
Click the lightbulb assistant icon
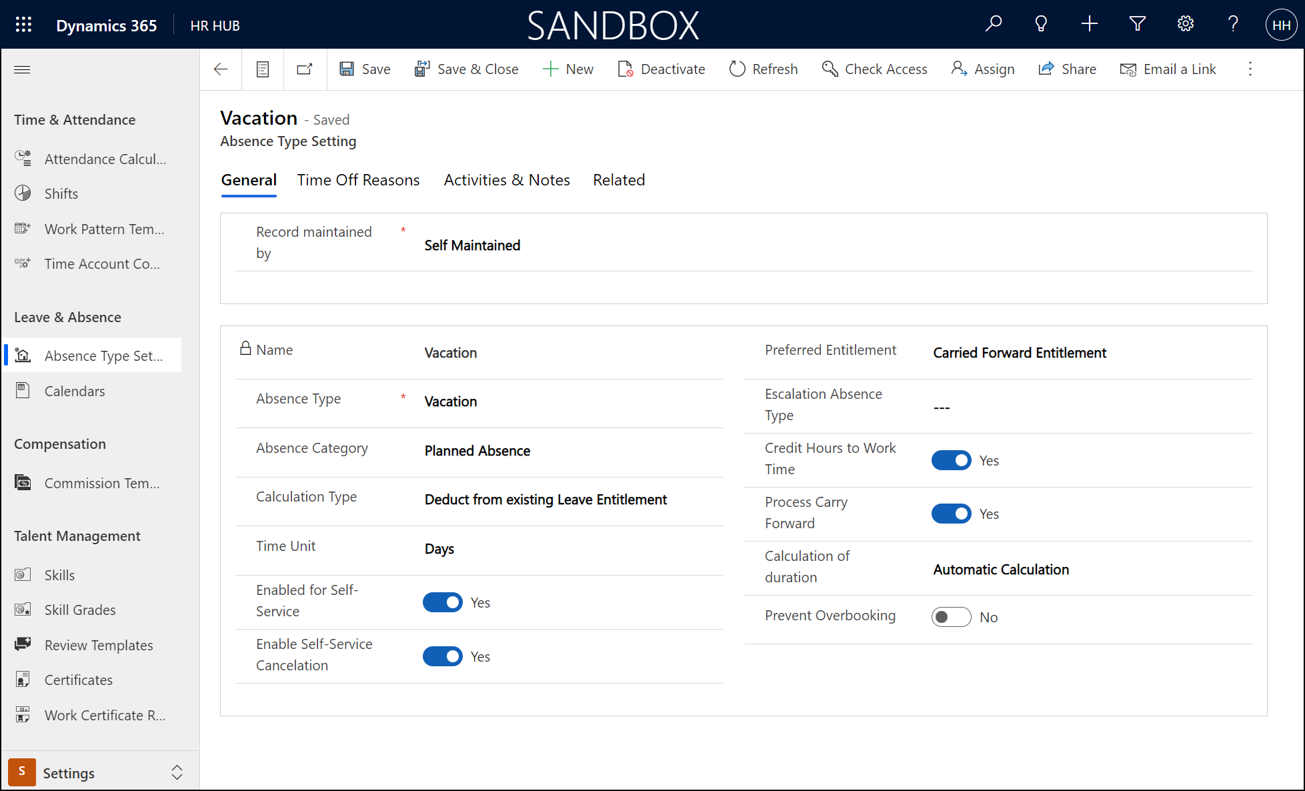point(1041,24)
